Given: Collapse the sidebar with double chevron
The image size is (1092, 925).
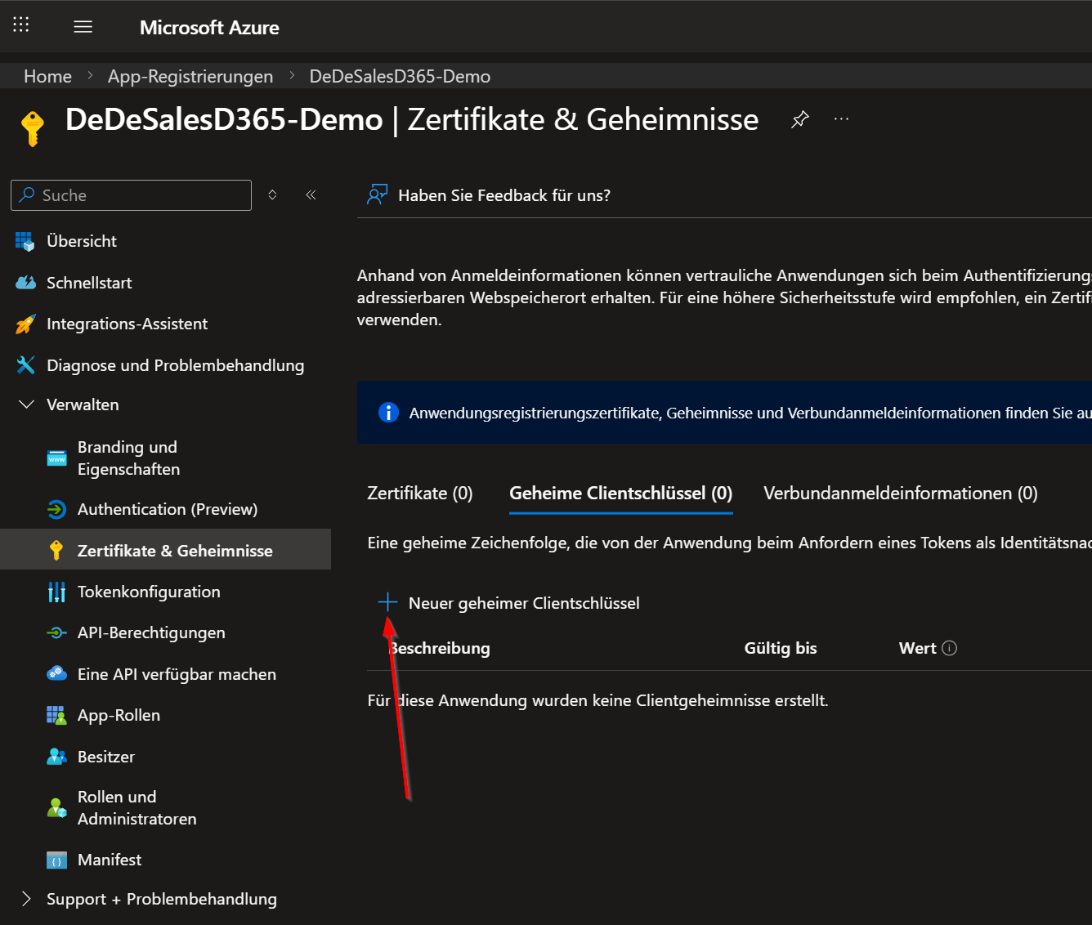Looking at the screenshot, I should point(311,194).
